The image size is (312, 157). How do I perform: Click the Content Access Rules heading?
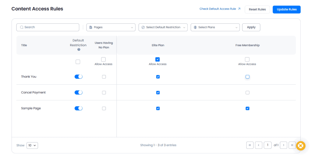37,9
